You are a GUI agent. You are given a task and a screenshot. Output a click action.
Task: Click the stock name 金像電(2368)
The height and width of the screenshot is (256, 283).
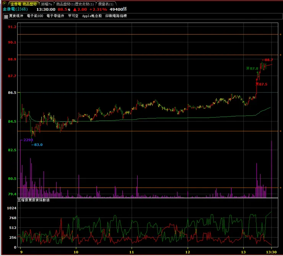pos(15,9)
